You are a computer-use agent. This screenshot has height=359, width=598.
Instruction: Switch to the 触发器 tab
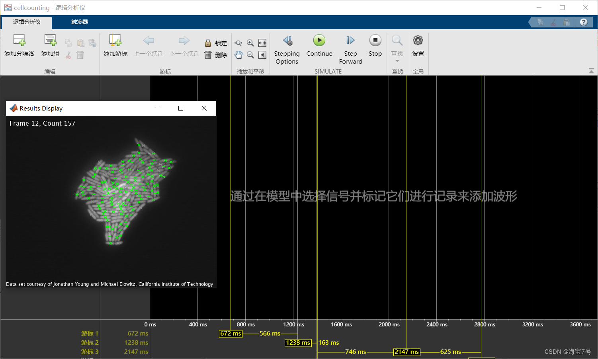(80, 22)
